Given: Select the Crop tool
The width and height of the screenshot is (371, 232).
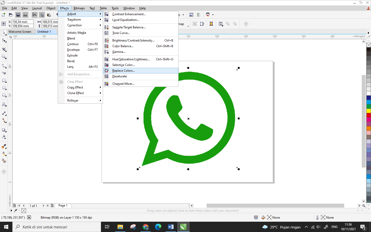Looking at the screenshot, I should [x=4, y=49].
